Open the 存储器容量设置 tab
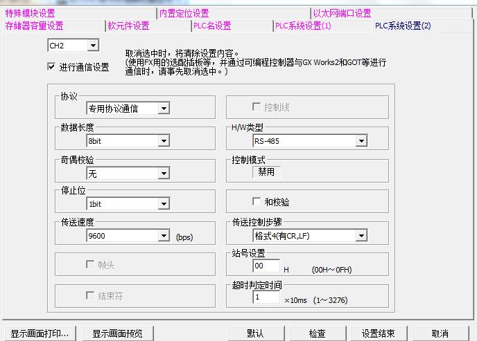The image size is (477, 341). [34, 26]
